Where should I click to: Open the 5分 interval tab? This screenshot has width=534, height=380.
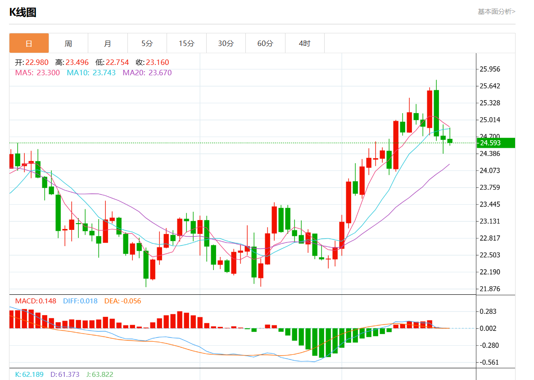click(x=147, y=43)
